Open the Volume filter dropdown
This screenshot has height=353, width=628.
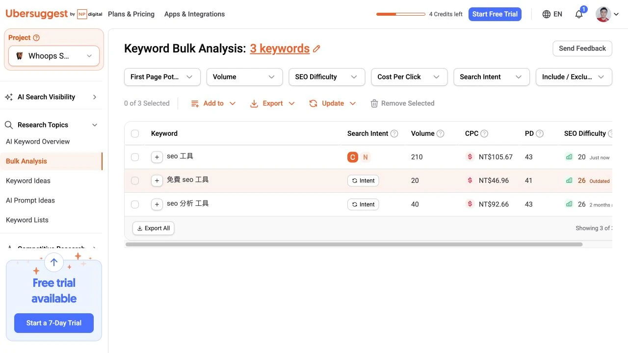coord(244,77)
